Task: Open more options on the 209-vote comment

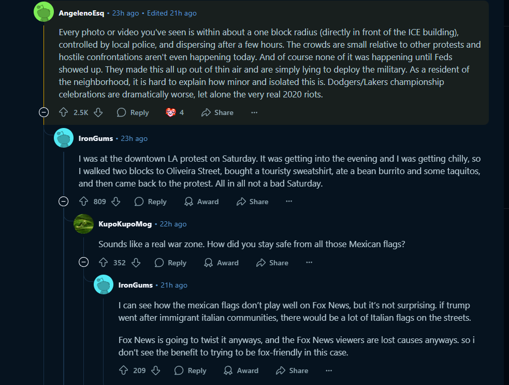Action: [x=329, y=370]
